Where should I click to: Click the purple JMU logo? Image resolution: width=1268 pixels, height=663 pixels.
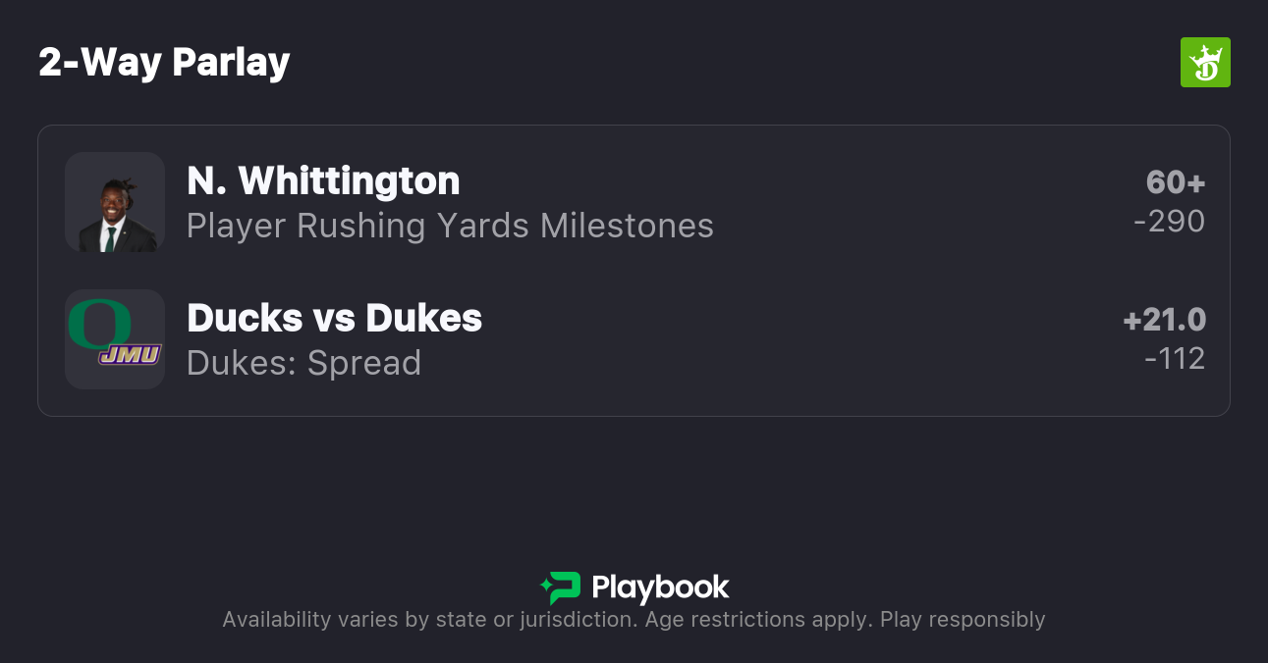point(130,355)
